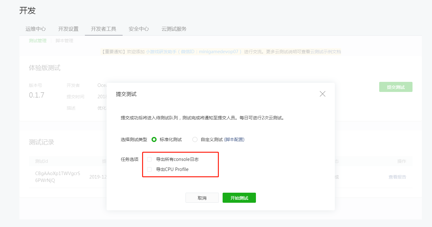Enable 导出所有console日志 checkbox
The image size is (432, 227).
tap(149, 159)
